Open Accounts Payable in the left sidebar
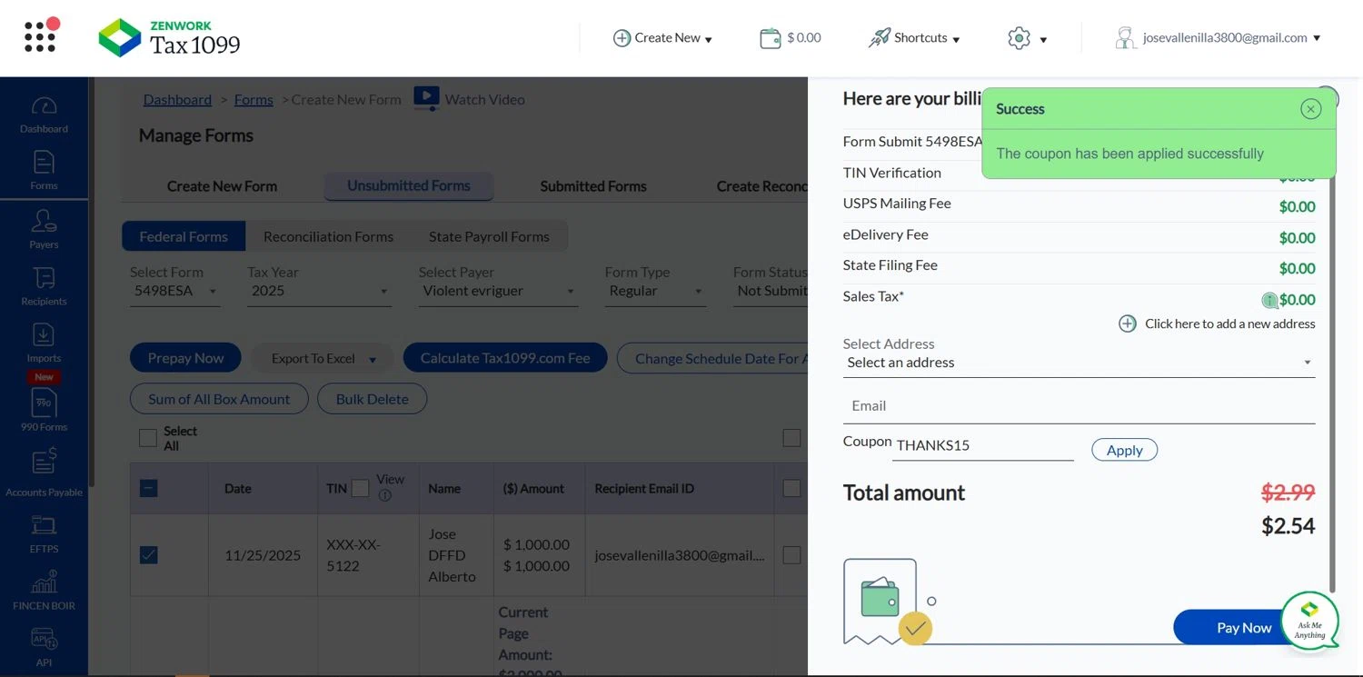 tap(44, 473)
